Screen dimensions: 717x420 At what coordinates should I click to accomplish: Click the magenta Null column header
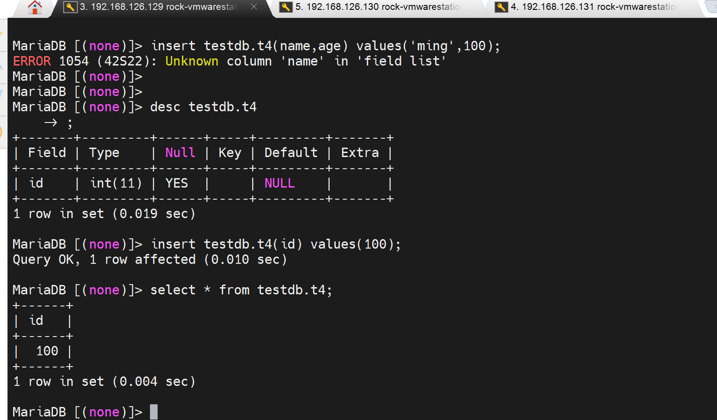(180, 153)
